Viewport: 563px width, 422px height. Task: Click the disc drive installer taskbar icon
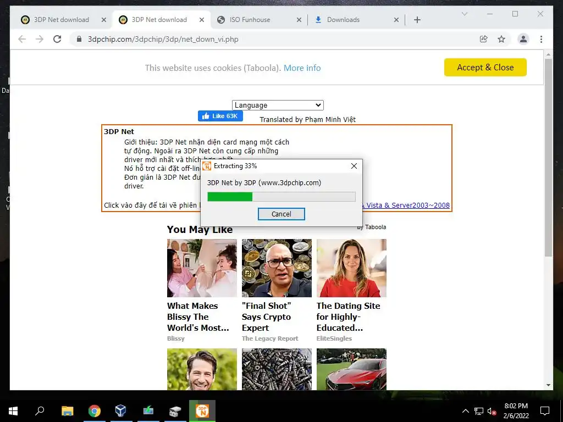(x=175, y=411)
